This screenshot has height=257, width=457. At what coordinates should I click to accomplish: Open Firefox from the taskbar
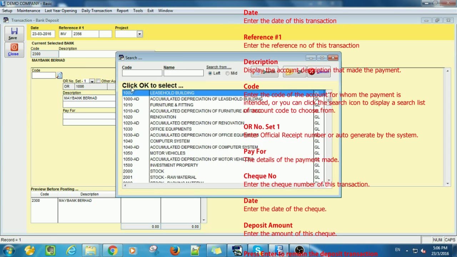click(x=175, y=250)
